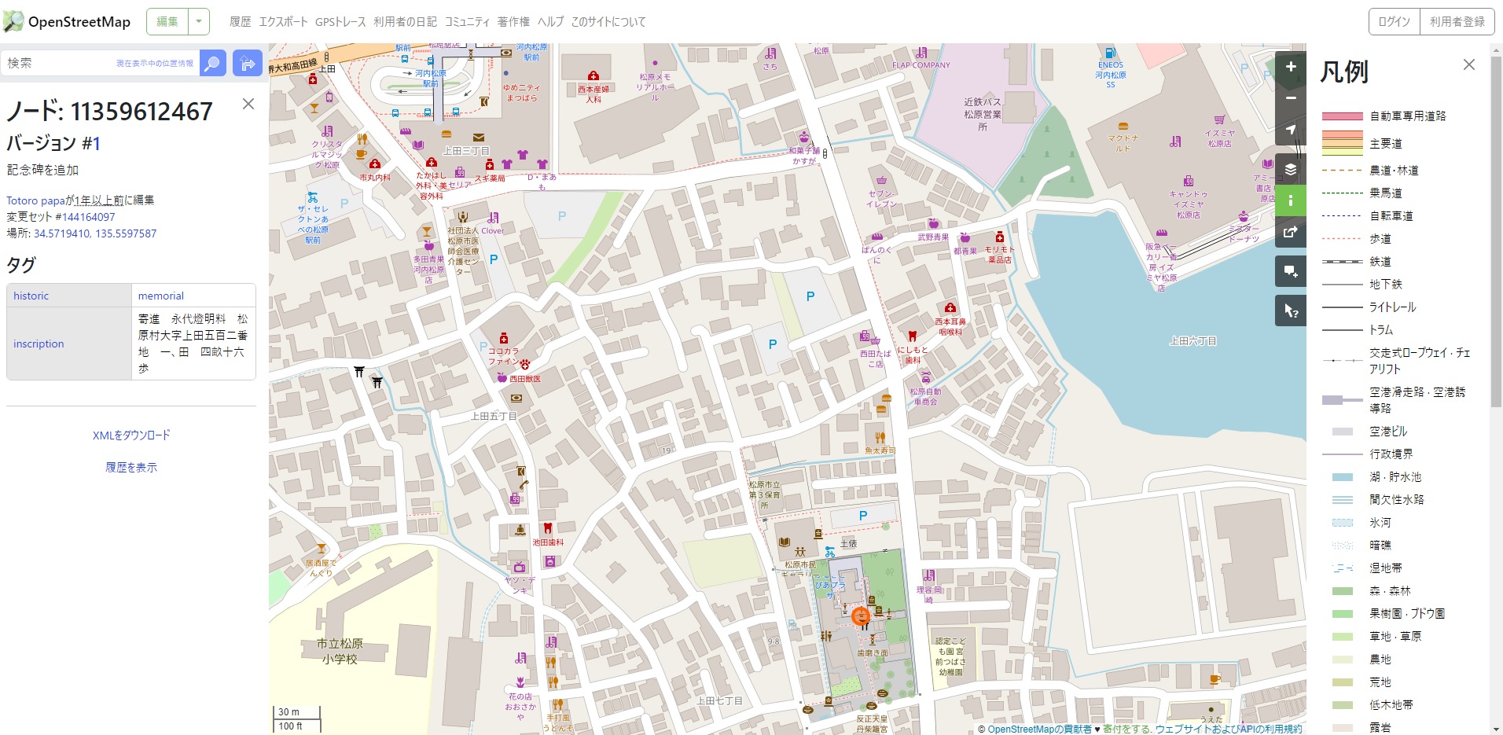Add a note to the map

click(x=1290, y=271)
